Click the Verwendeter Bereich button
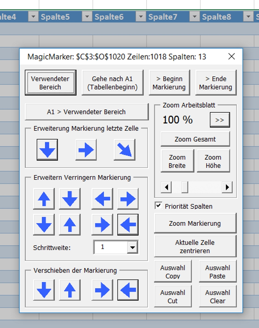The height and width of the screenshot is (328, 259). point(50,83)
